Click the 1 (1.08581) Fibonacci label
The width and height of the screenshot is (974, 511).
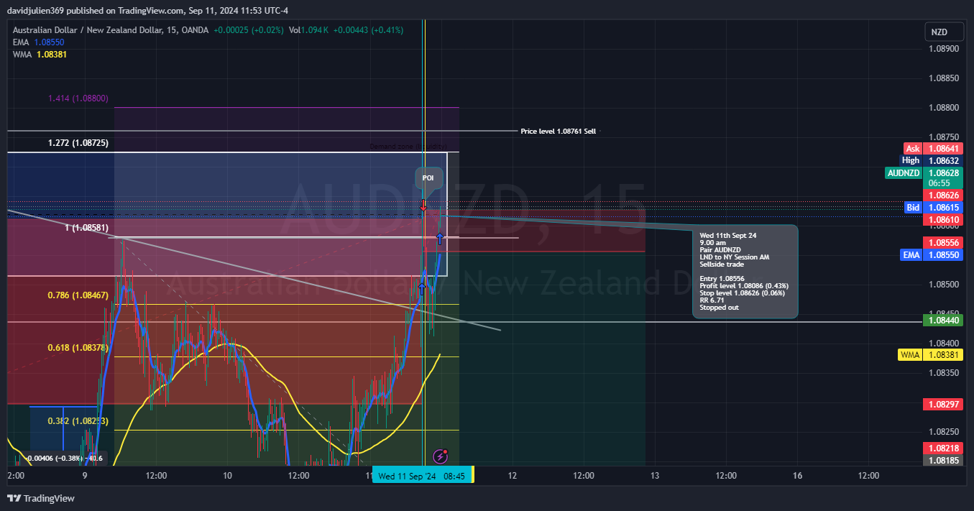click(x=86, y=228)
